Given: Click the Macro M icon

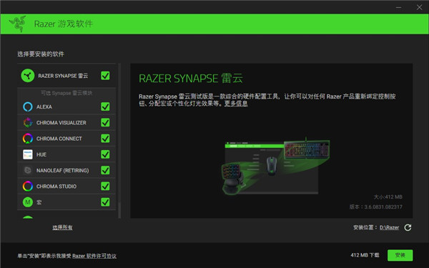Looking at the screenshot, I should 28,202.
